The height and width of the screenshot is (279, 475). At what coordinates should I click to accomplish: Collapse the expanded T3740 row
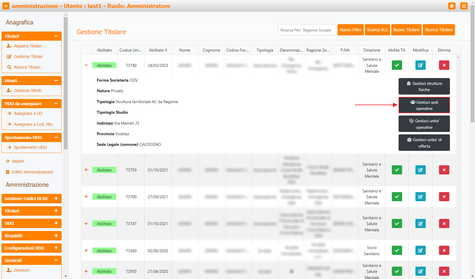coord(86,65)
